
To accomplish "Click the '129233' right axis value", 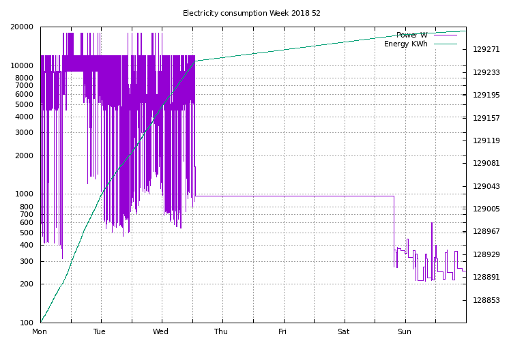I will 486,72.
